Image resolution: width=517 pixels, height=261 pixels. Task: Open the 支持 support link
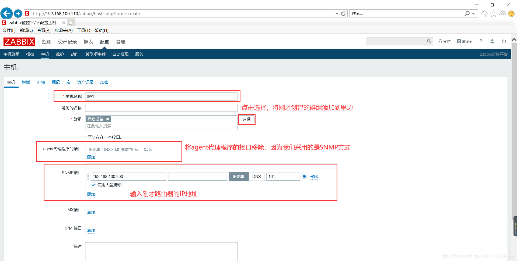tap(445, 41)
